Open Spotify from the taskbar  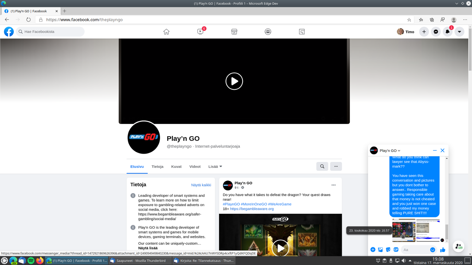click(x=31, y=261)
